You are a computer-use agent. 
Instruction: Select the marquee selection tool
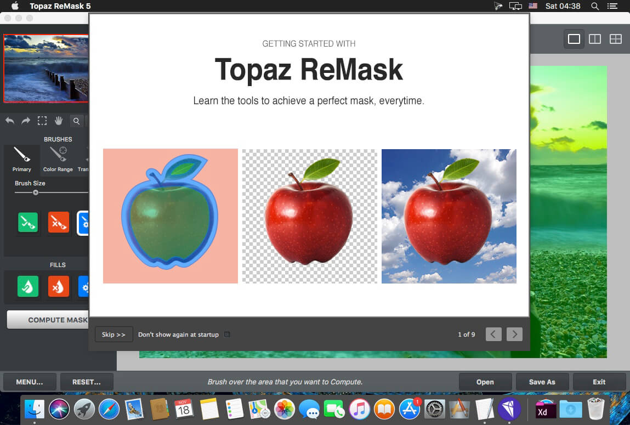coord(42,121)
